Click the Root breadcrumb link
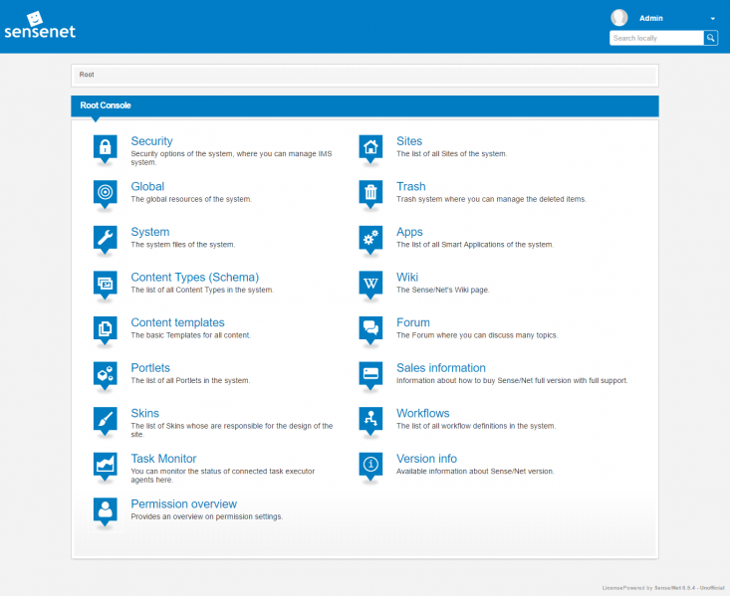730x596 pixels. tap(87, 75)
